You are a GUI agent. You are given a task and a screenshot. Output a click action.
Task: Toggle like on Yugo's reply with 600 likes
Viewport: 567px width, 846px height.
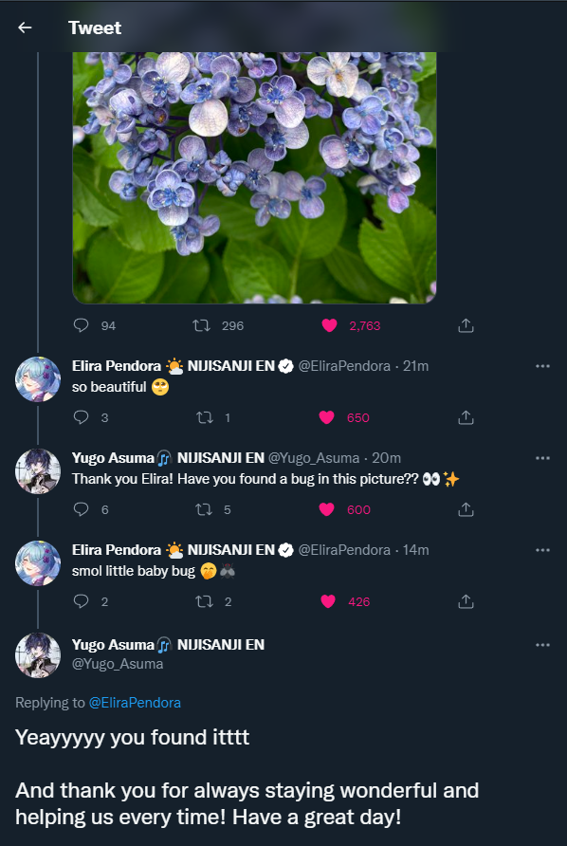[327, 509]
